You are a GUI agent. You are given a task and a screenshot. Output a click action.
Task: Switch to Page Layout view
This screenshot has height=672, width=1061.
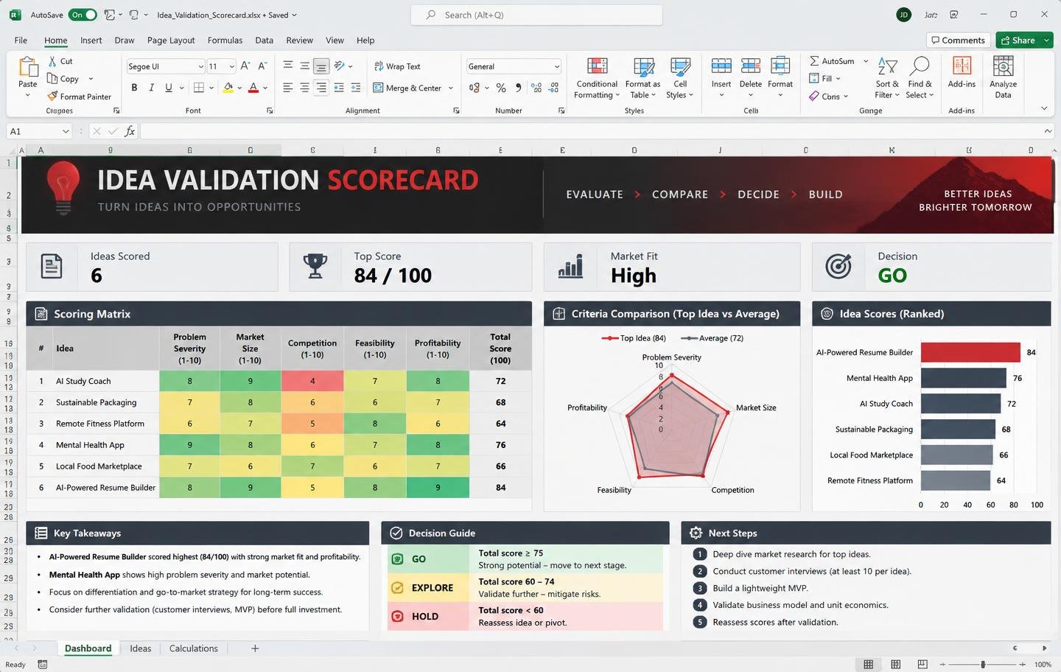click(x=895, y=664)
